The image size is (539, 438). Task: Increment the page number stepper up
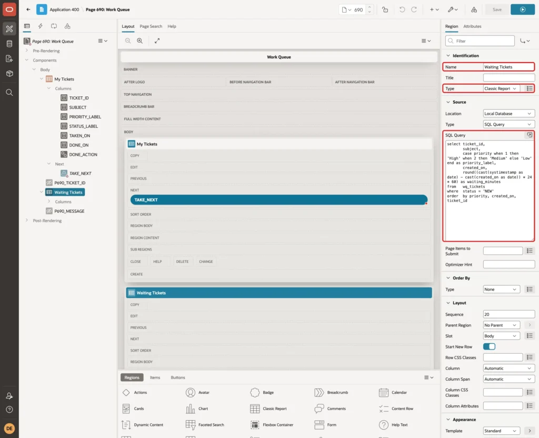click(369, 7)
